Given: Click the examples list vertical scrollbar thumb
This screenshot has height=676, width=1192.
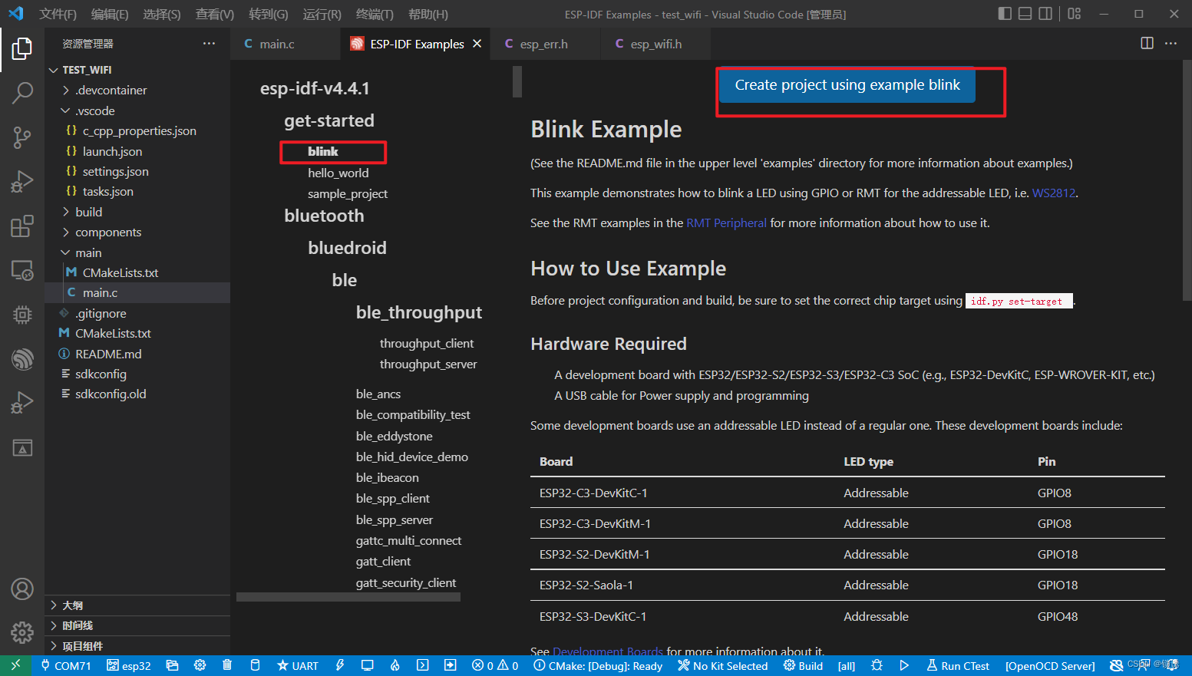Looking at the screenshot, I should (x=517, y=81).
